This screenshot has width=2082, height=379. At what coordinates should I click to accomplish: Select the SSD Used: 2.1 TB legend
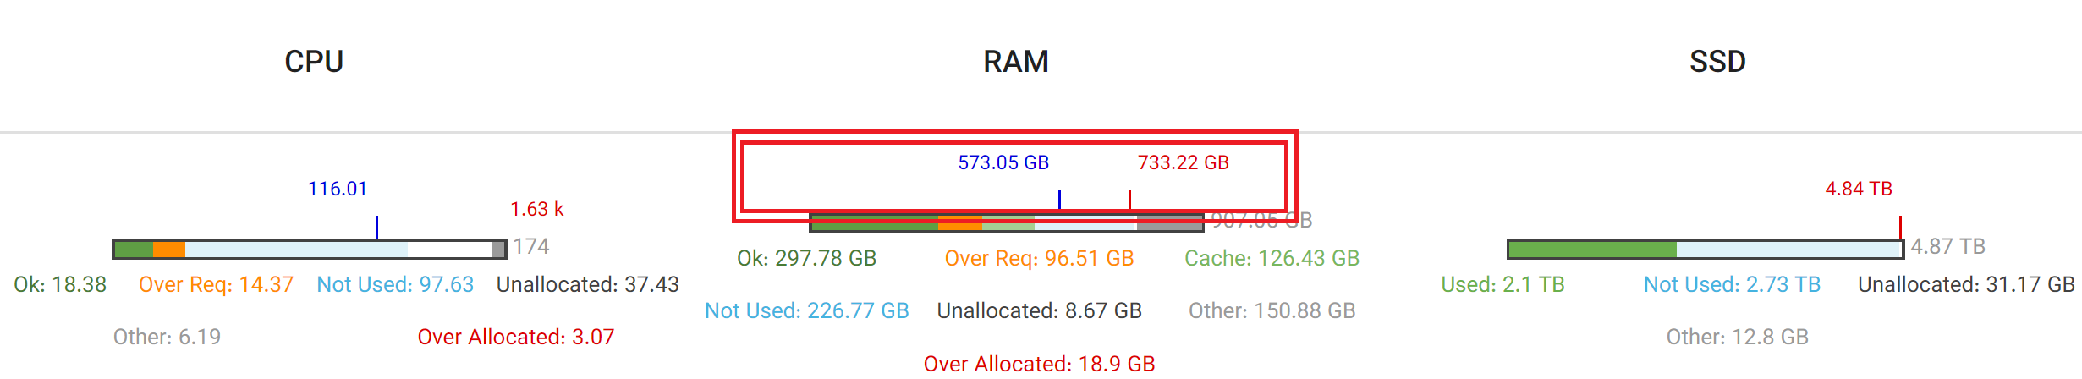(1502, 284)
